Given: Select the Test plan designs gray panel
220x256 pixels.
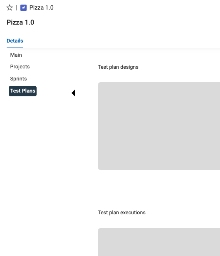Looking at the screenshot, I should pos(159,126).
